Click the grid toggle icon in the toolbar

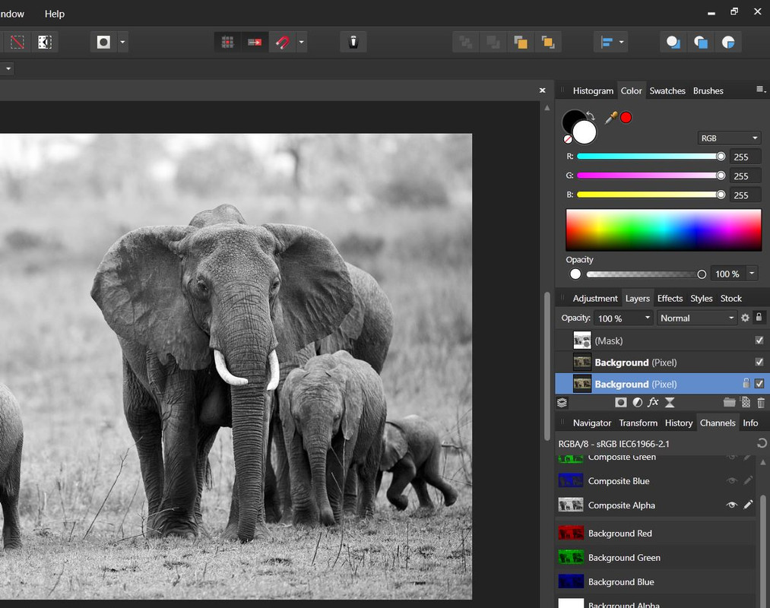point(227,43)
